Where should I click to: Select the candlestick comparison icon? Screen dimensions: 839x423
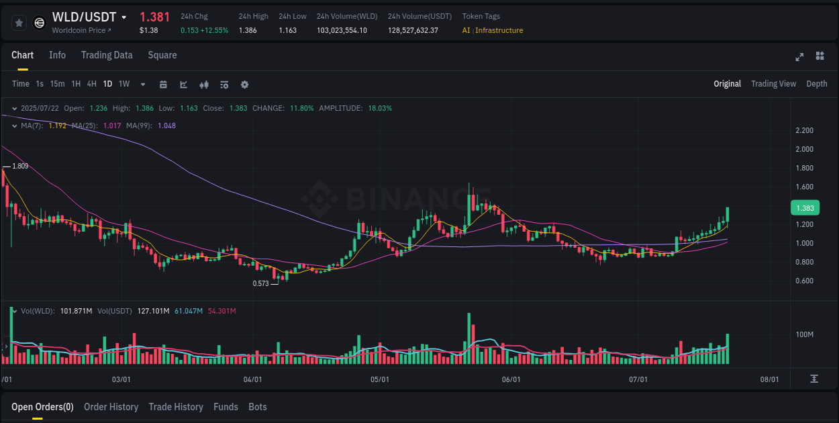(x=203, y=85)
